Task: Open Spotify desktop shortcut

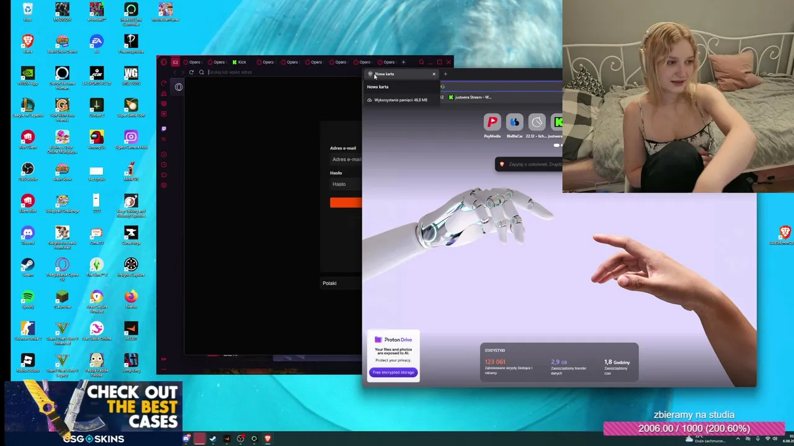Action: (x=27, y=300)
